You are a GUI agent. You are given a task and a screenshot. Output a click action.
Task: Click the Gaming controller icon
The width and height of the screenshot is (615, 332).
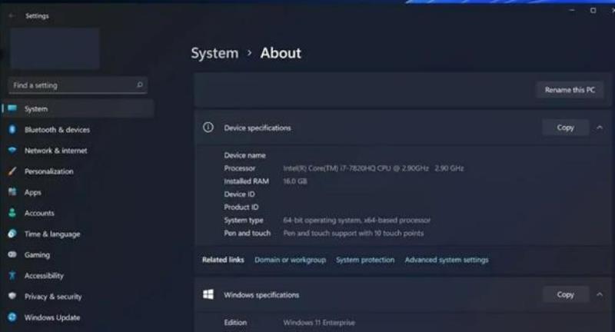coord(12,254)
